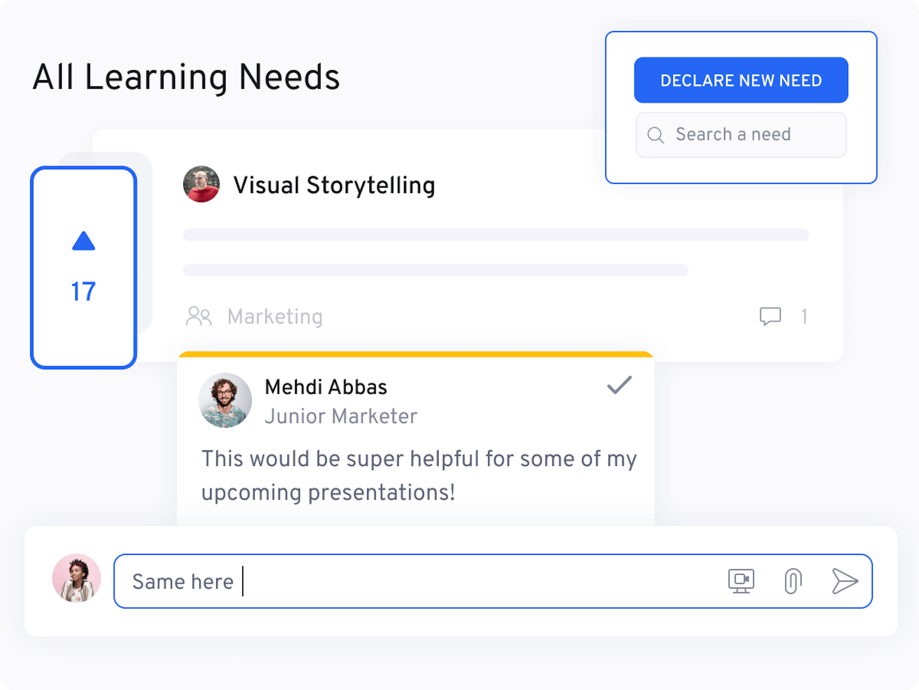Image resolution: width=919 pixels, height=690 pixels.
Task: Click the Marketing group people icon
Action: pos(199,317)
